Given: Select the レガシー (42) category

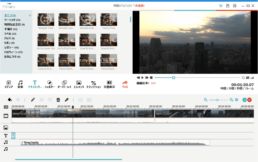Looking at the screenshot, I should (x=11, y=48).
